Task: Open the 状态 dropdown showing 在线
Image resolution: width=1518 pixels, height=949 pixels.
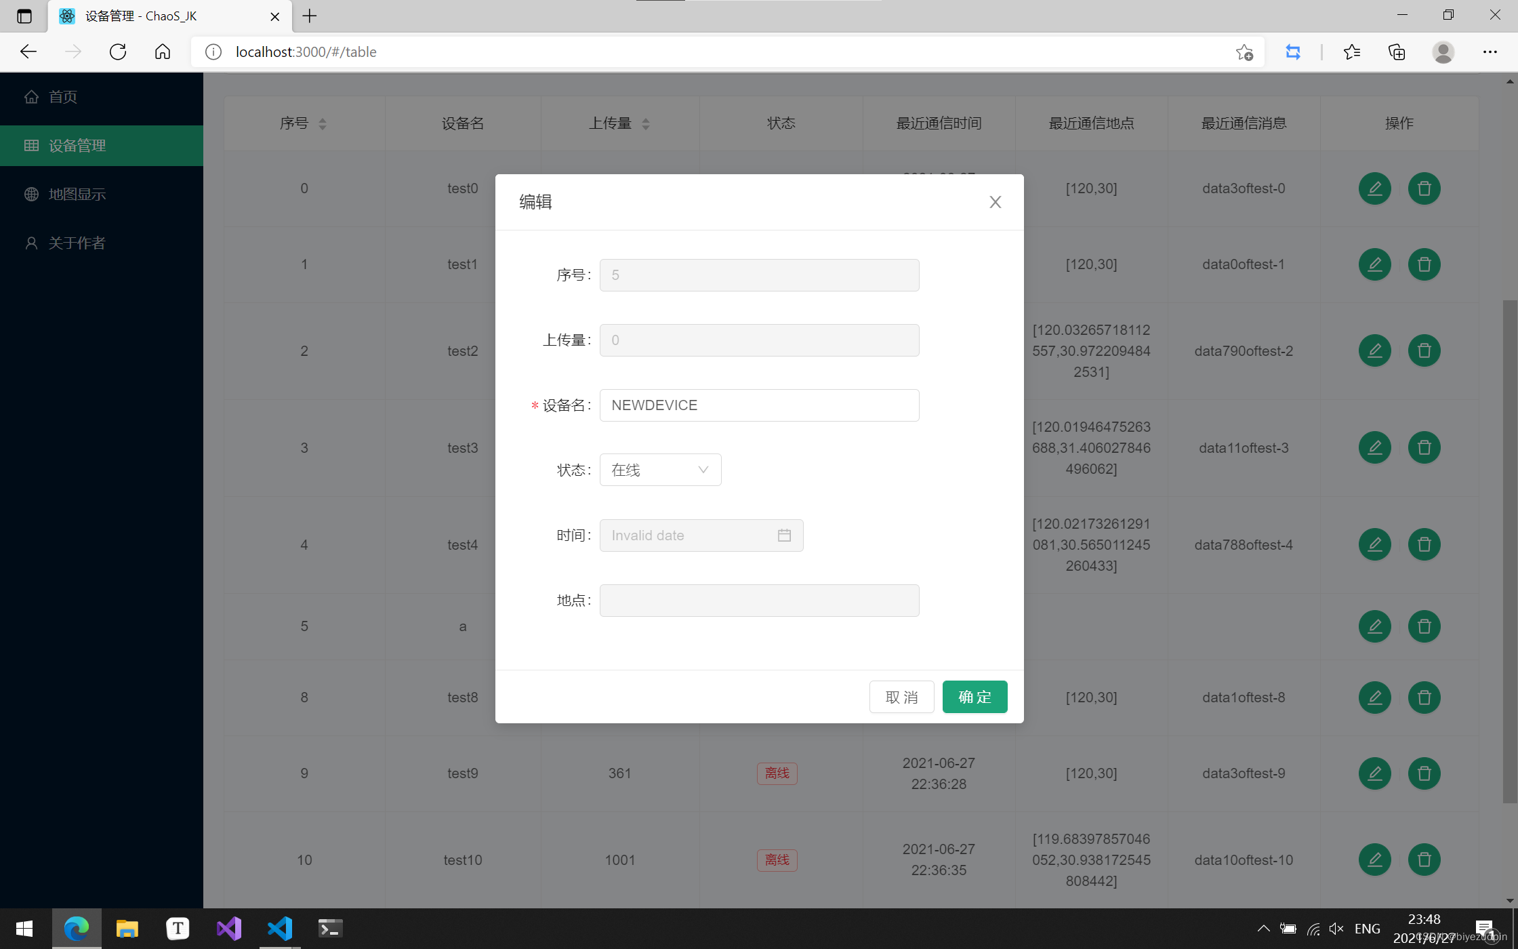Action: [x=659, y=469]
